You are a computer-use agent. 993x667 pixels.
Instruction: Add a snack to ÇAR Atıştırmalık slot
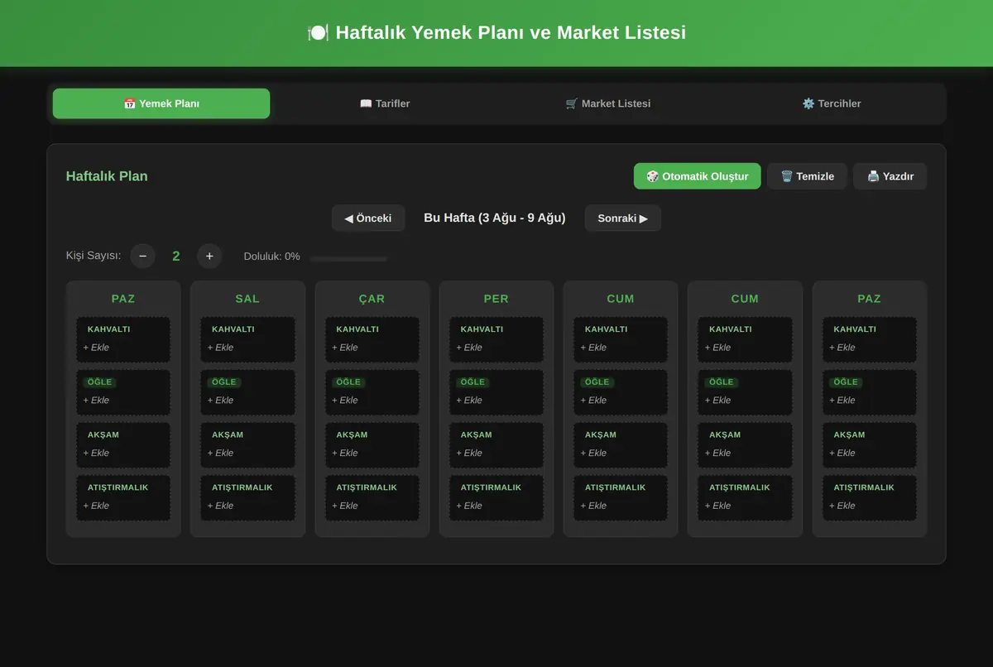(372, 498)
